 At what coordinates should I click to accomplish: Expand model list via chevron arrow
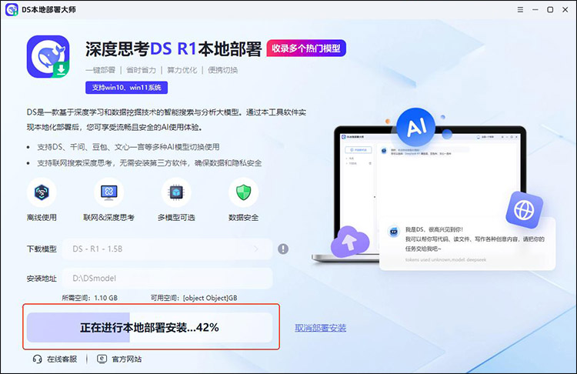[x=256, y=249]
